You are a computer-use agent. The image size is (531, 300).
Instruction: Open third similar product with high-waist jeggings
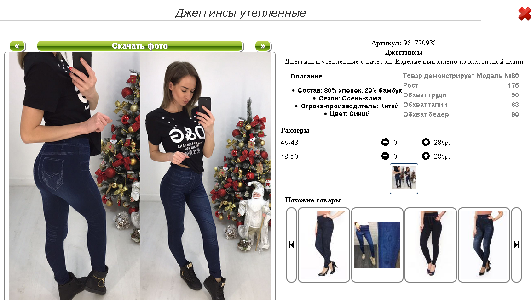click(431, 244)
